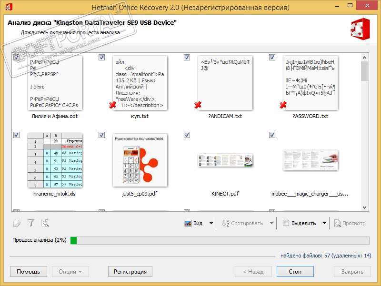Select the Лилия и Афина.odt thumbnail
381x286 pixels.
(55, 82)
